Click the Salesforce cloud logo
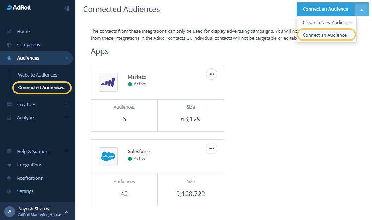Viewport: 372px width, 220px height. tap(108, 157)
